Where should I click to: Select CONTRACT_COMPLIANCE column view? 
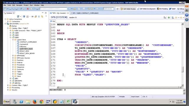tap(28, 42)
